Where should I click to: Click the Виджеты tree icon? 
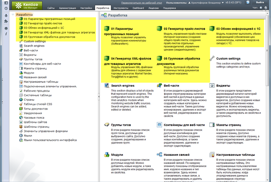click(21, 55)
